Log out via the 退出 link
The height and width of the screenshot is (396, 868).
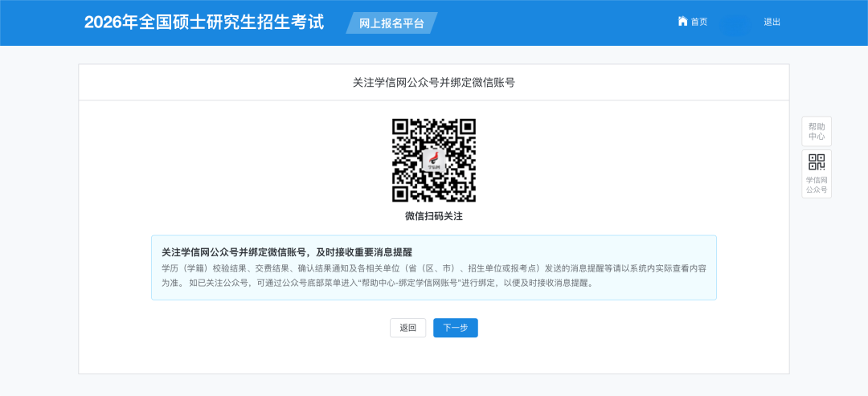pyautogui.click(x=772, y=22)
